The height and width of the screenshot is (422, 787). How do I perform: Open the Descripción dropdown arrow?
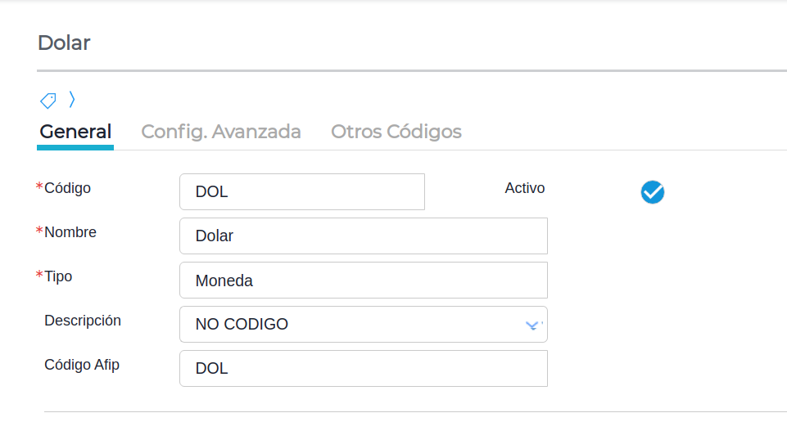(x=532, y=325)
